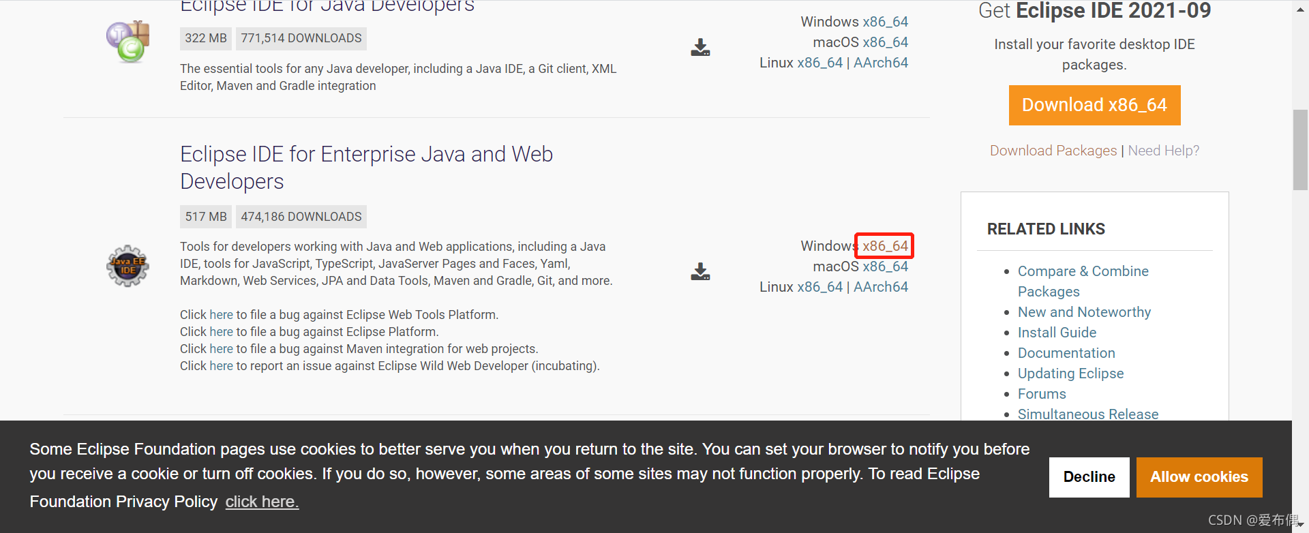
Task: Open the Simultaneous Release link
Action: coord(1088,414)
